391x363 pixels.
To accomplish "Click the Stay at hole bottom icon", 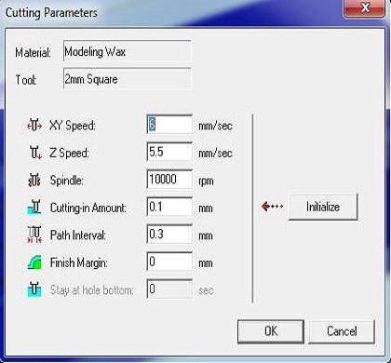I will click(34, 289).
